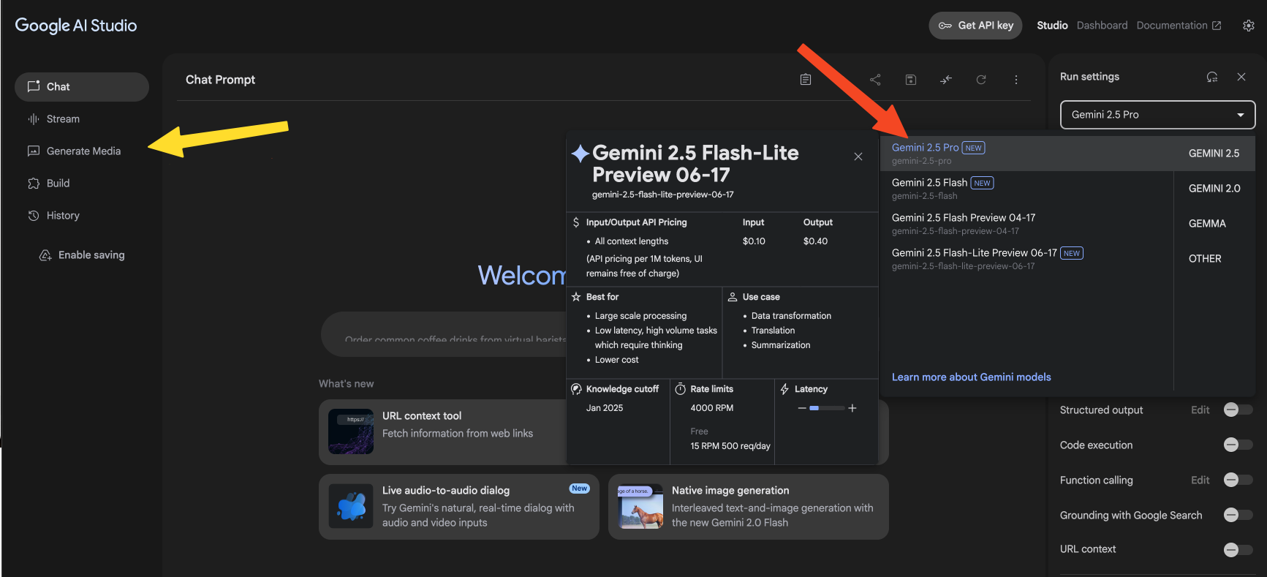Open Studio in the top navigation
This screenshot has width=1267, height=577.
[1052, 26]
